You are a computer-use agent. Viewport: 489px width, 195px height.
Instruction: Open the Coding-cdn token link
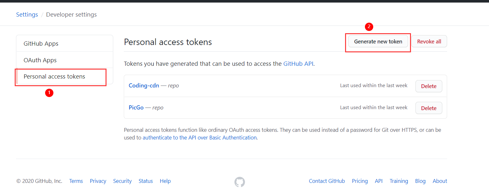(144, 86)
